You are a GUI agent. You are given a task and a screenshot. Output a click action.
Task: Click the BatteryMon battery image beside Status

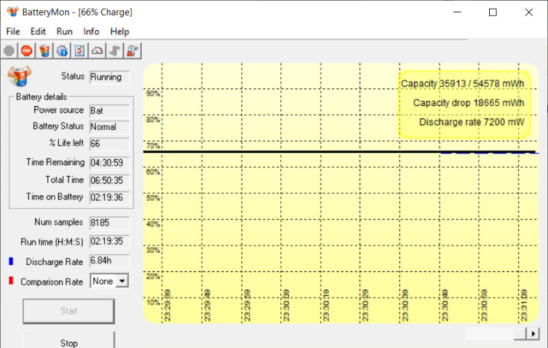point(17,77)
